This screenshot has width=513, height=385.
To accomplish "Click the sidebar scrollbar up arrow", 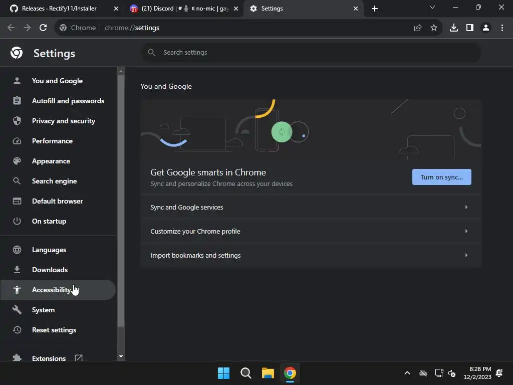I will (121, 71).
